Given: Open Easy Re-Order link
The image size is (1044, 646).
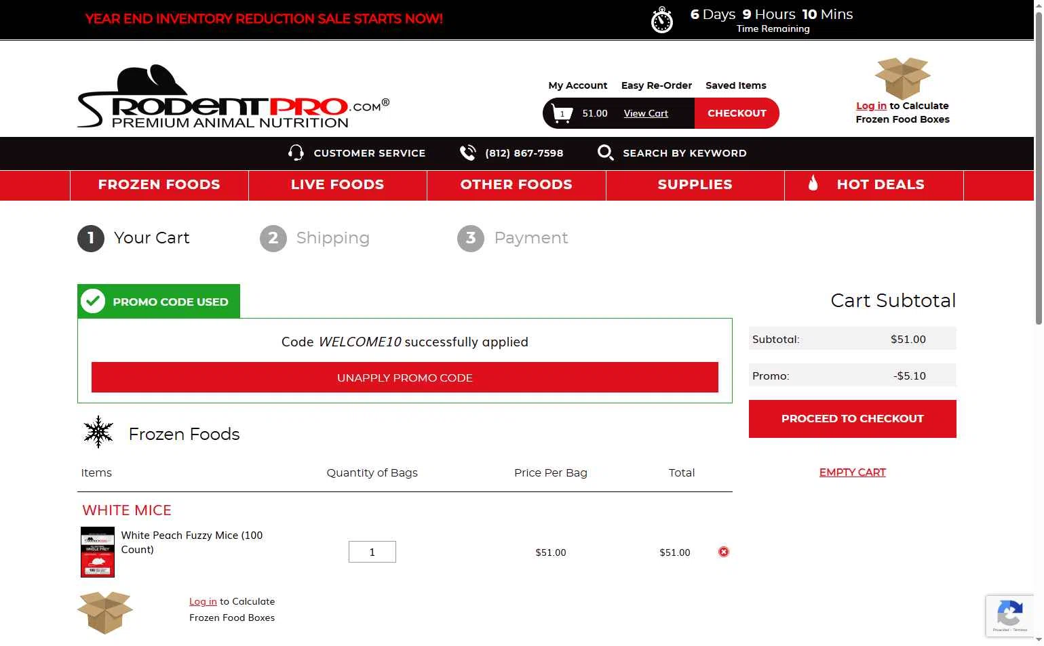Looking at the screenshot, I should pos(657,85).
